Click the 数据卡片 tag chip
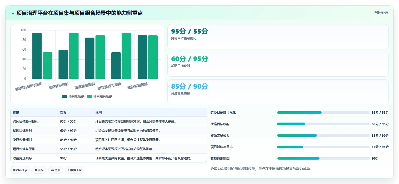Image resolution: width=399 pixels, height=184 pixels. (75, 170)
